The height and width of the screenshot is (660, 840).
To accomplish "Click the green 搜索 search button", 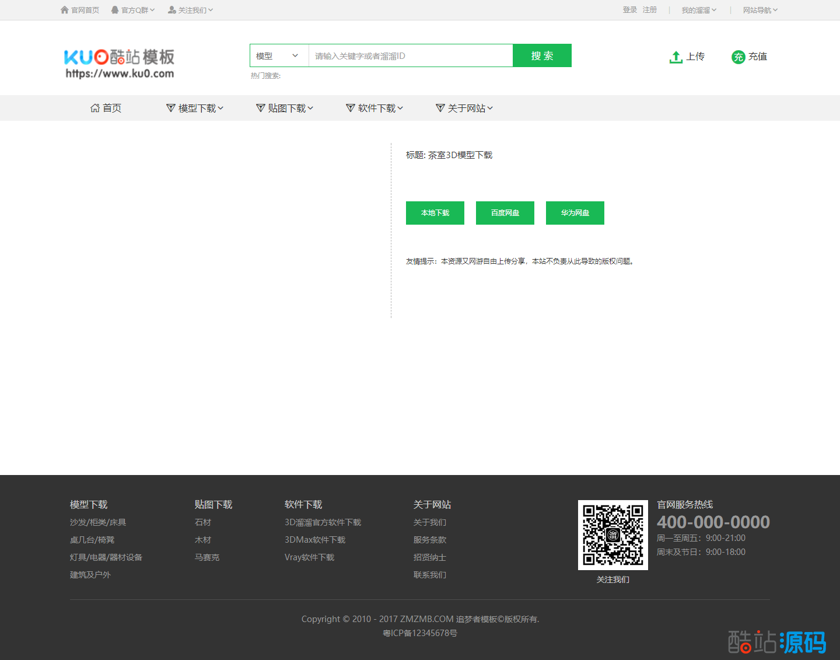I will click(x=542, y=56).
